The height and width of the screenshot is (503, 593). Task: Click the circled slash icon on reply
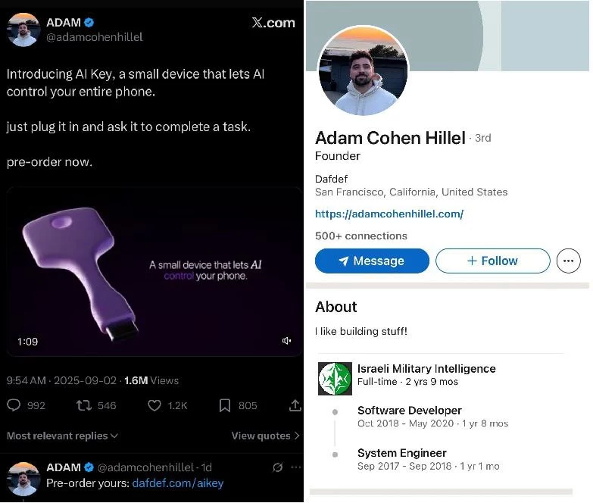[x=278, y=468]
